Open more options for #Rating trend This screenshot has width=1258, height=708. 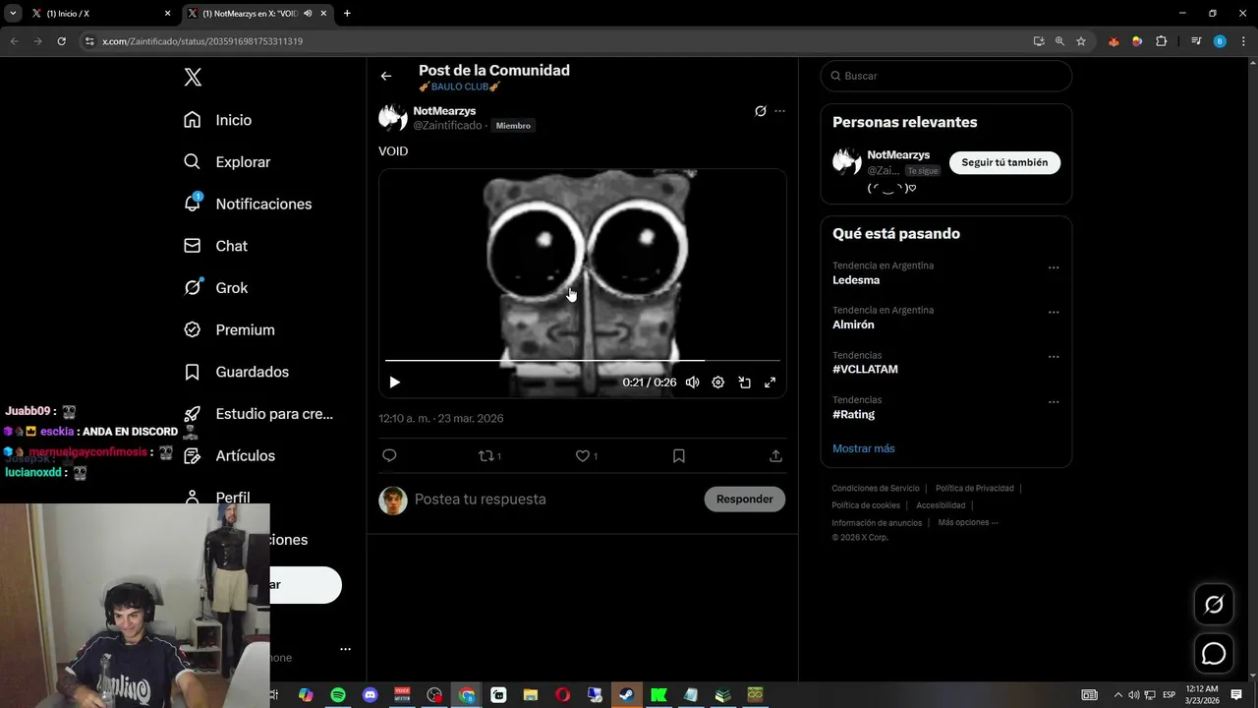(1054, 402)
